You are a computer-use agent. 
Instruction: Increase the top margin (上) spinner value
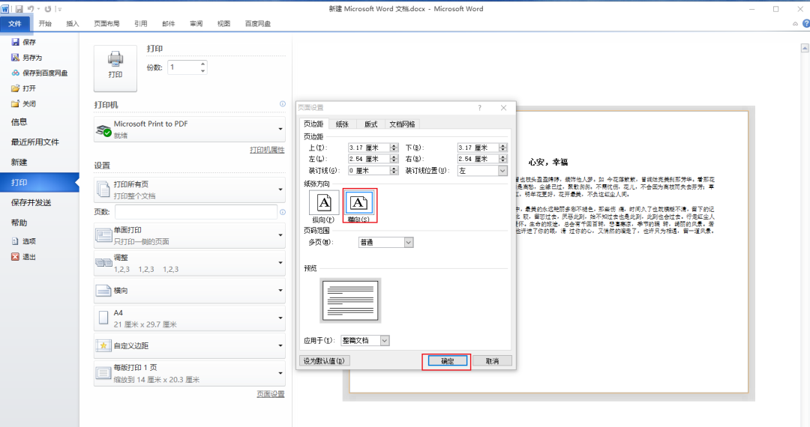395,145
